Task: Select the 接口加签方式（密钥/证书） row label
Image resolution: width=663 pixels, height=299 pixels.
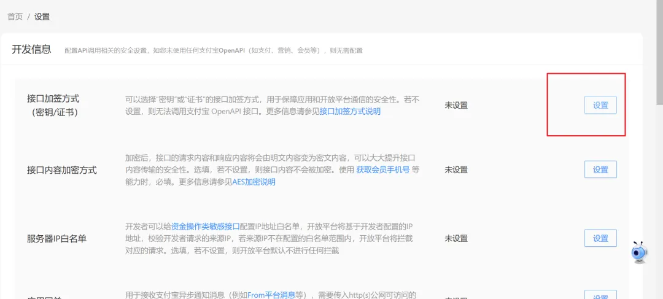Action: (53, 105)
